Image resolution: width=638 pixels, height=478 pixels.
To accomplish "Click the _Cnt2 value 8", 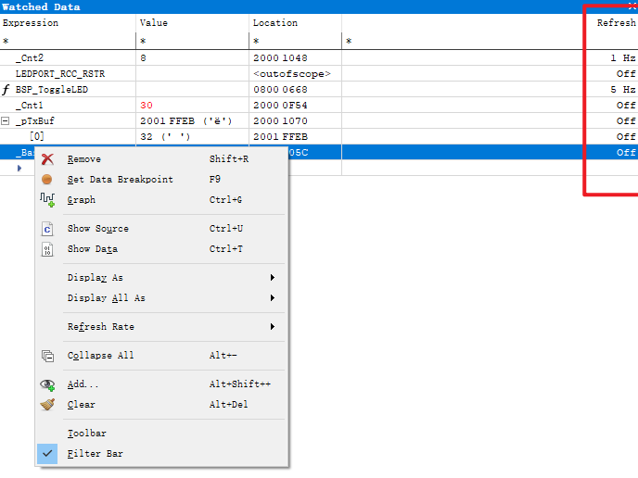I will tap(143, 58).
